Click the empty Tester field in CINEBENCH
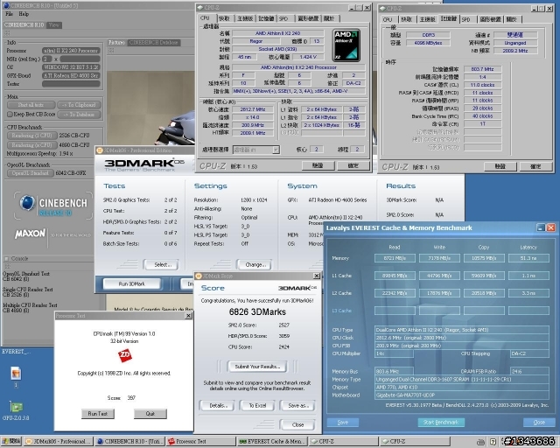Screen dimensions: 560x448 71,84
